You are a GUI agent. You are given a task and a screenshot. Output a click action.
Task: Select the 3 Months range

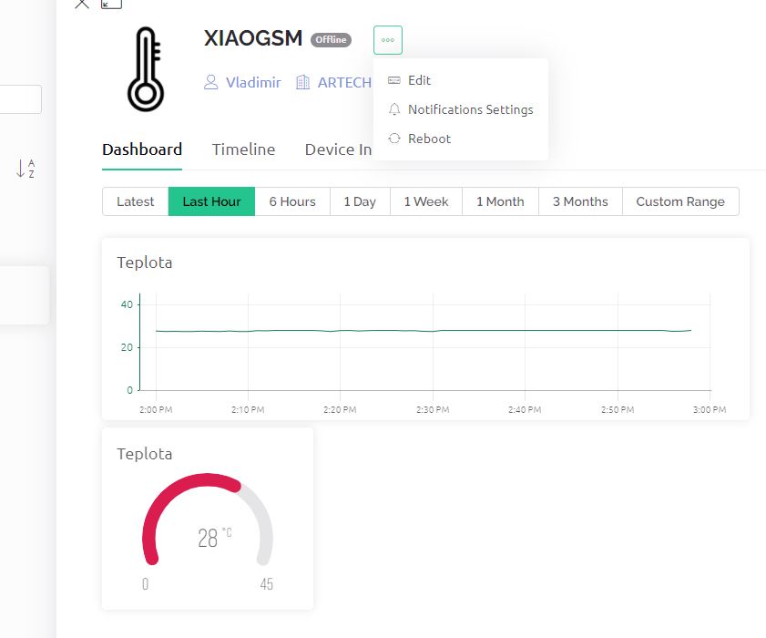pos(580,201)
